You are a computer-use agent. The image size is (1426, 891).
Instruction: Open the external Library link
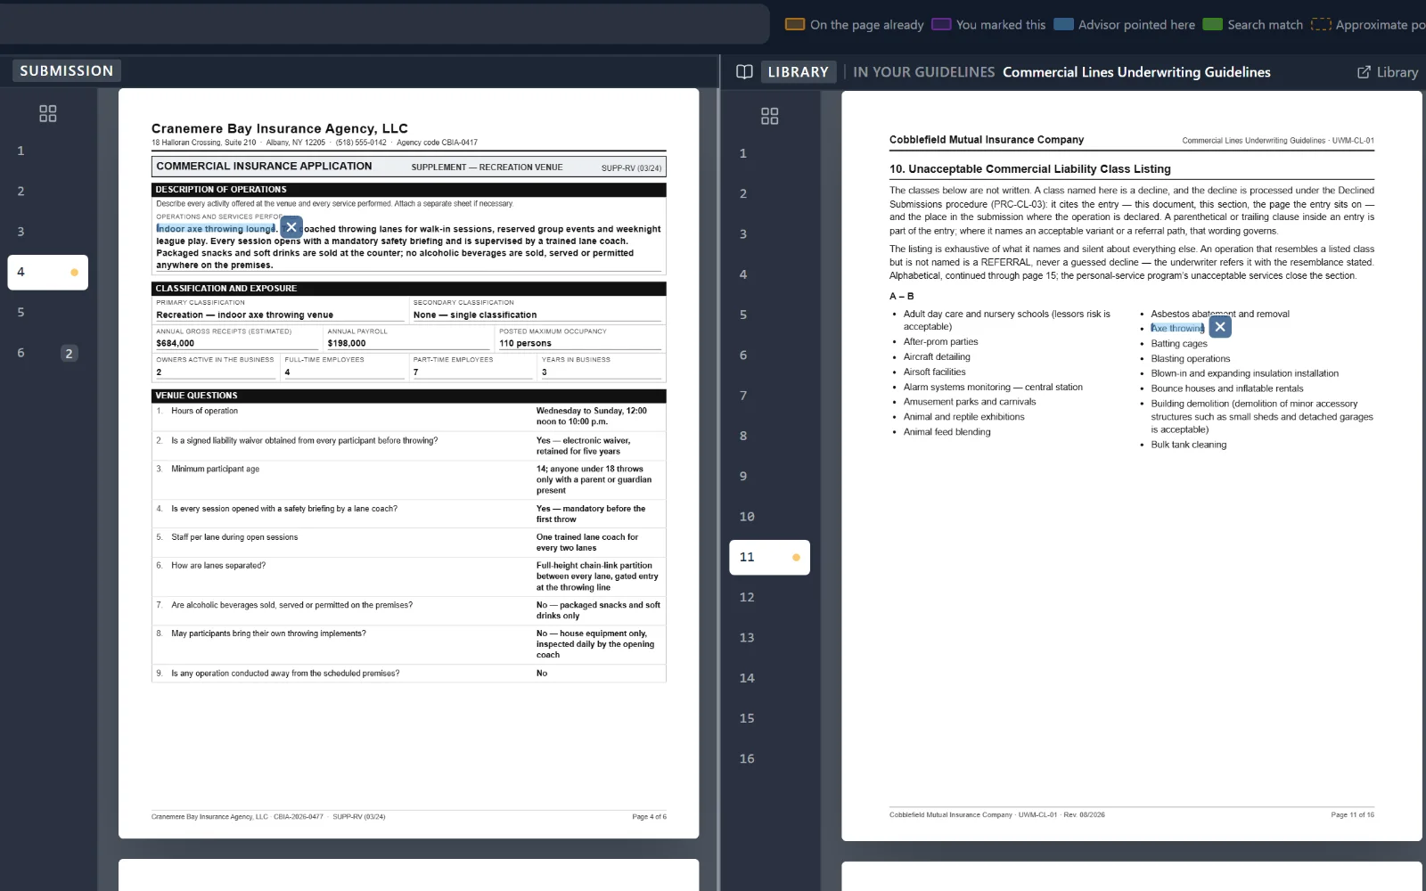tap(1388, 72)
